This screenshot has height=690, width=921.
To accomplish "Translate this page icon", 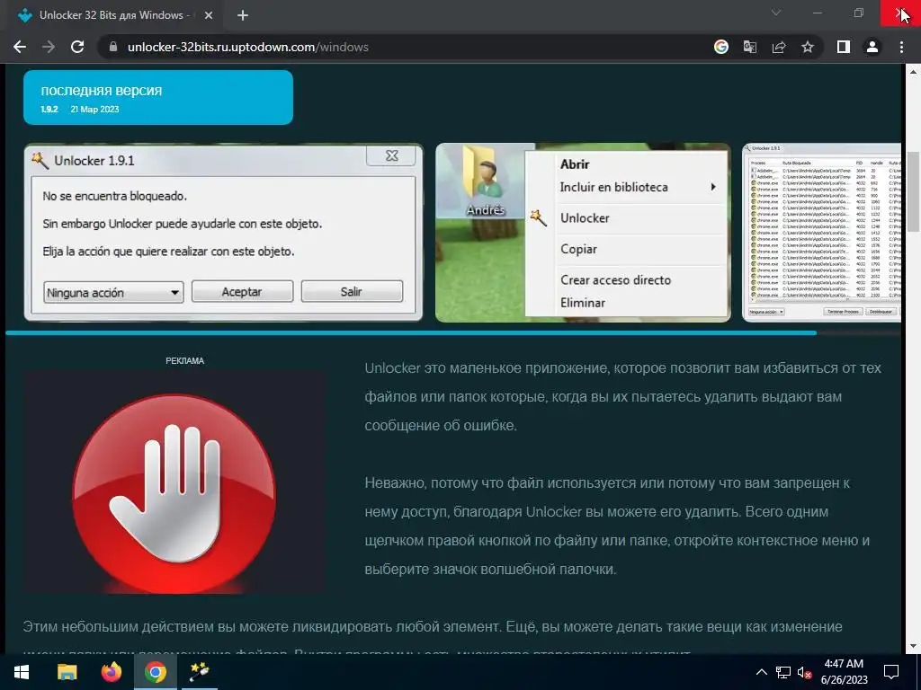I will tap(750, 47).
